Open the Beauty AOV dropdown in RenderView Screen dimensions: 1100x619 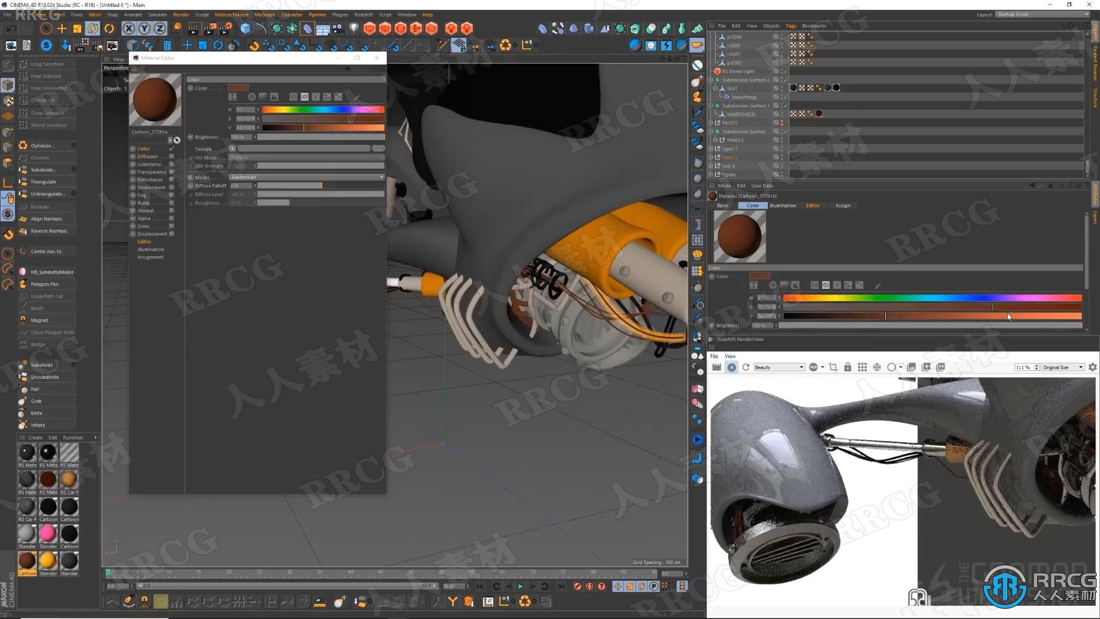pyautogui.click(x=779, y=367)
